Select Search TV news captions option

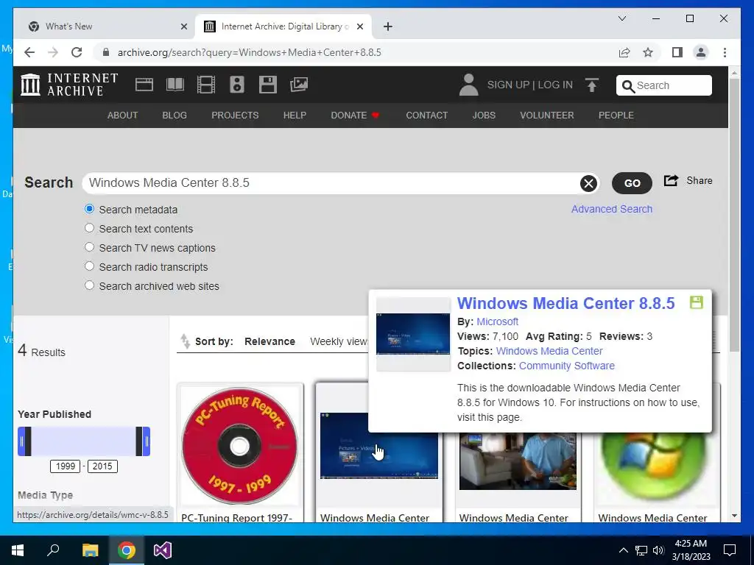(89, 247)
